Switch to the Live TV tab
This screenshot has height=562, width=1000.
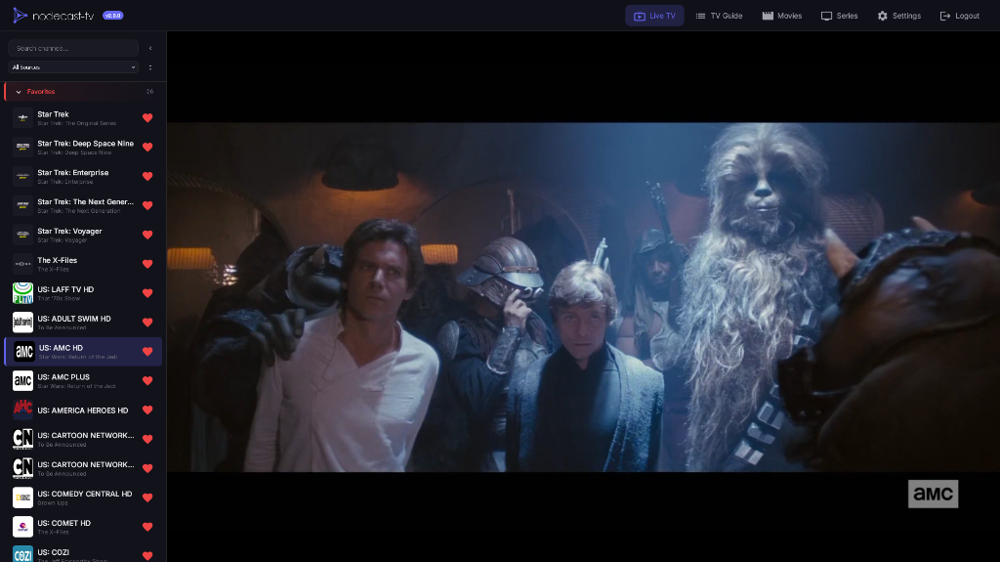click(x=654, y=16)
